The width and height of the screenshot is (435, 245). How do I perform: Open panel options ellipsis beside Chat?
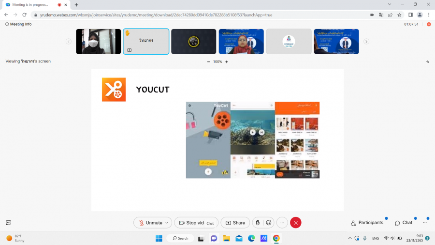pos(425,223)
